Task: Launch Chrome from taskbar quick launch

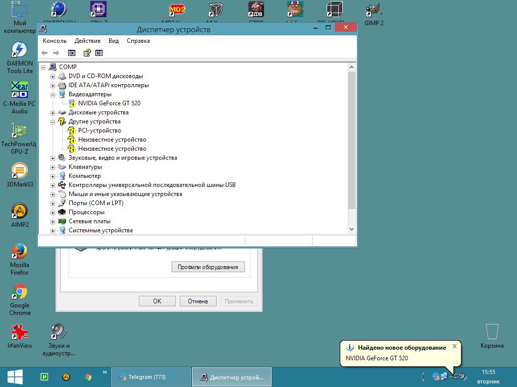Action: point(88,377)
